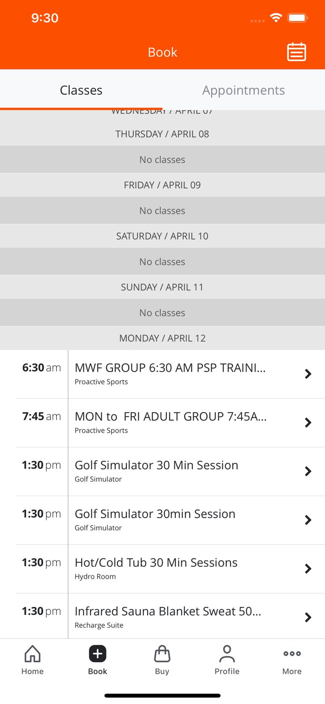The width and height of the screenshot is (325, 704).
Task: Expand MON to FRI ADULT GROUP chevron
Action: (x=308, y=423)
